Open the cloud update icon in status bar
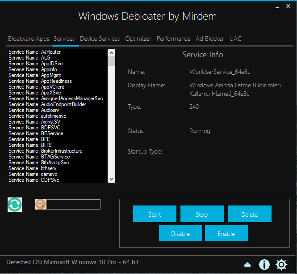This screenshot has height=274, width=297. [x=247, y=265]
